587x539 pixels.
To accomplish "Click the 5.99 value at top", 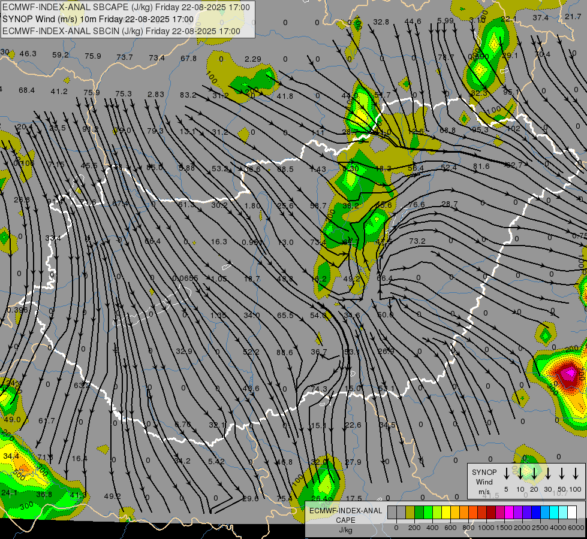I will click(x=445, y=21).
